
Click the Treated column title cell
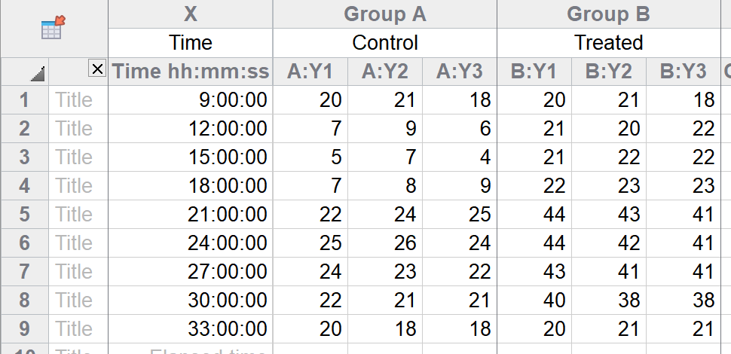click(x=608, y=43)
